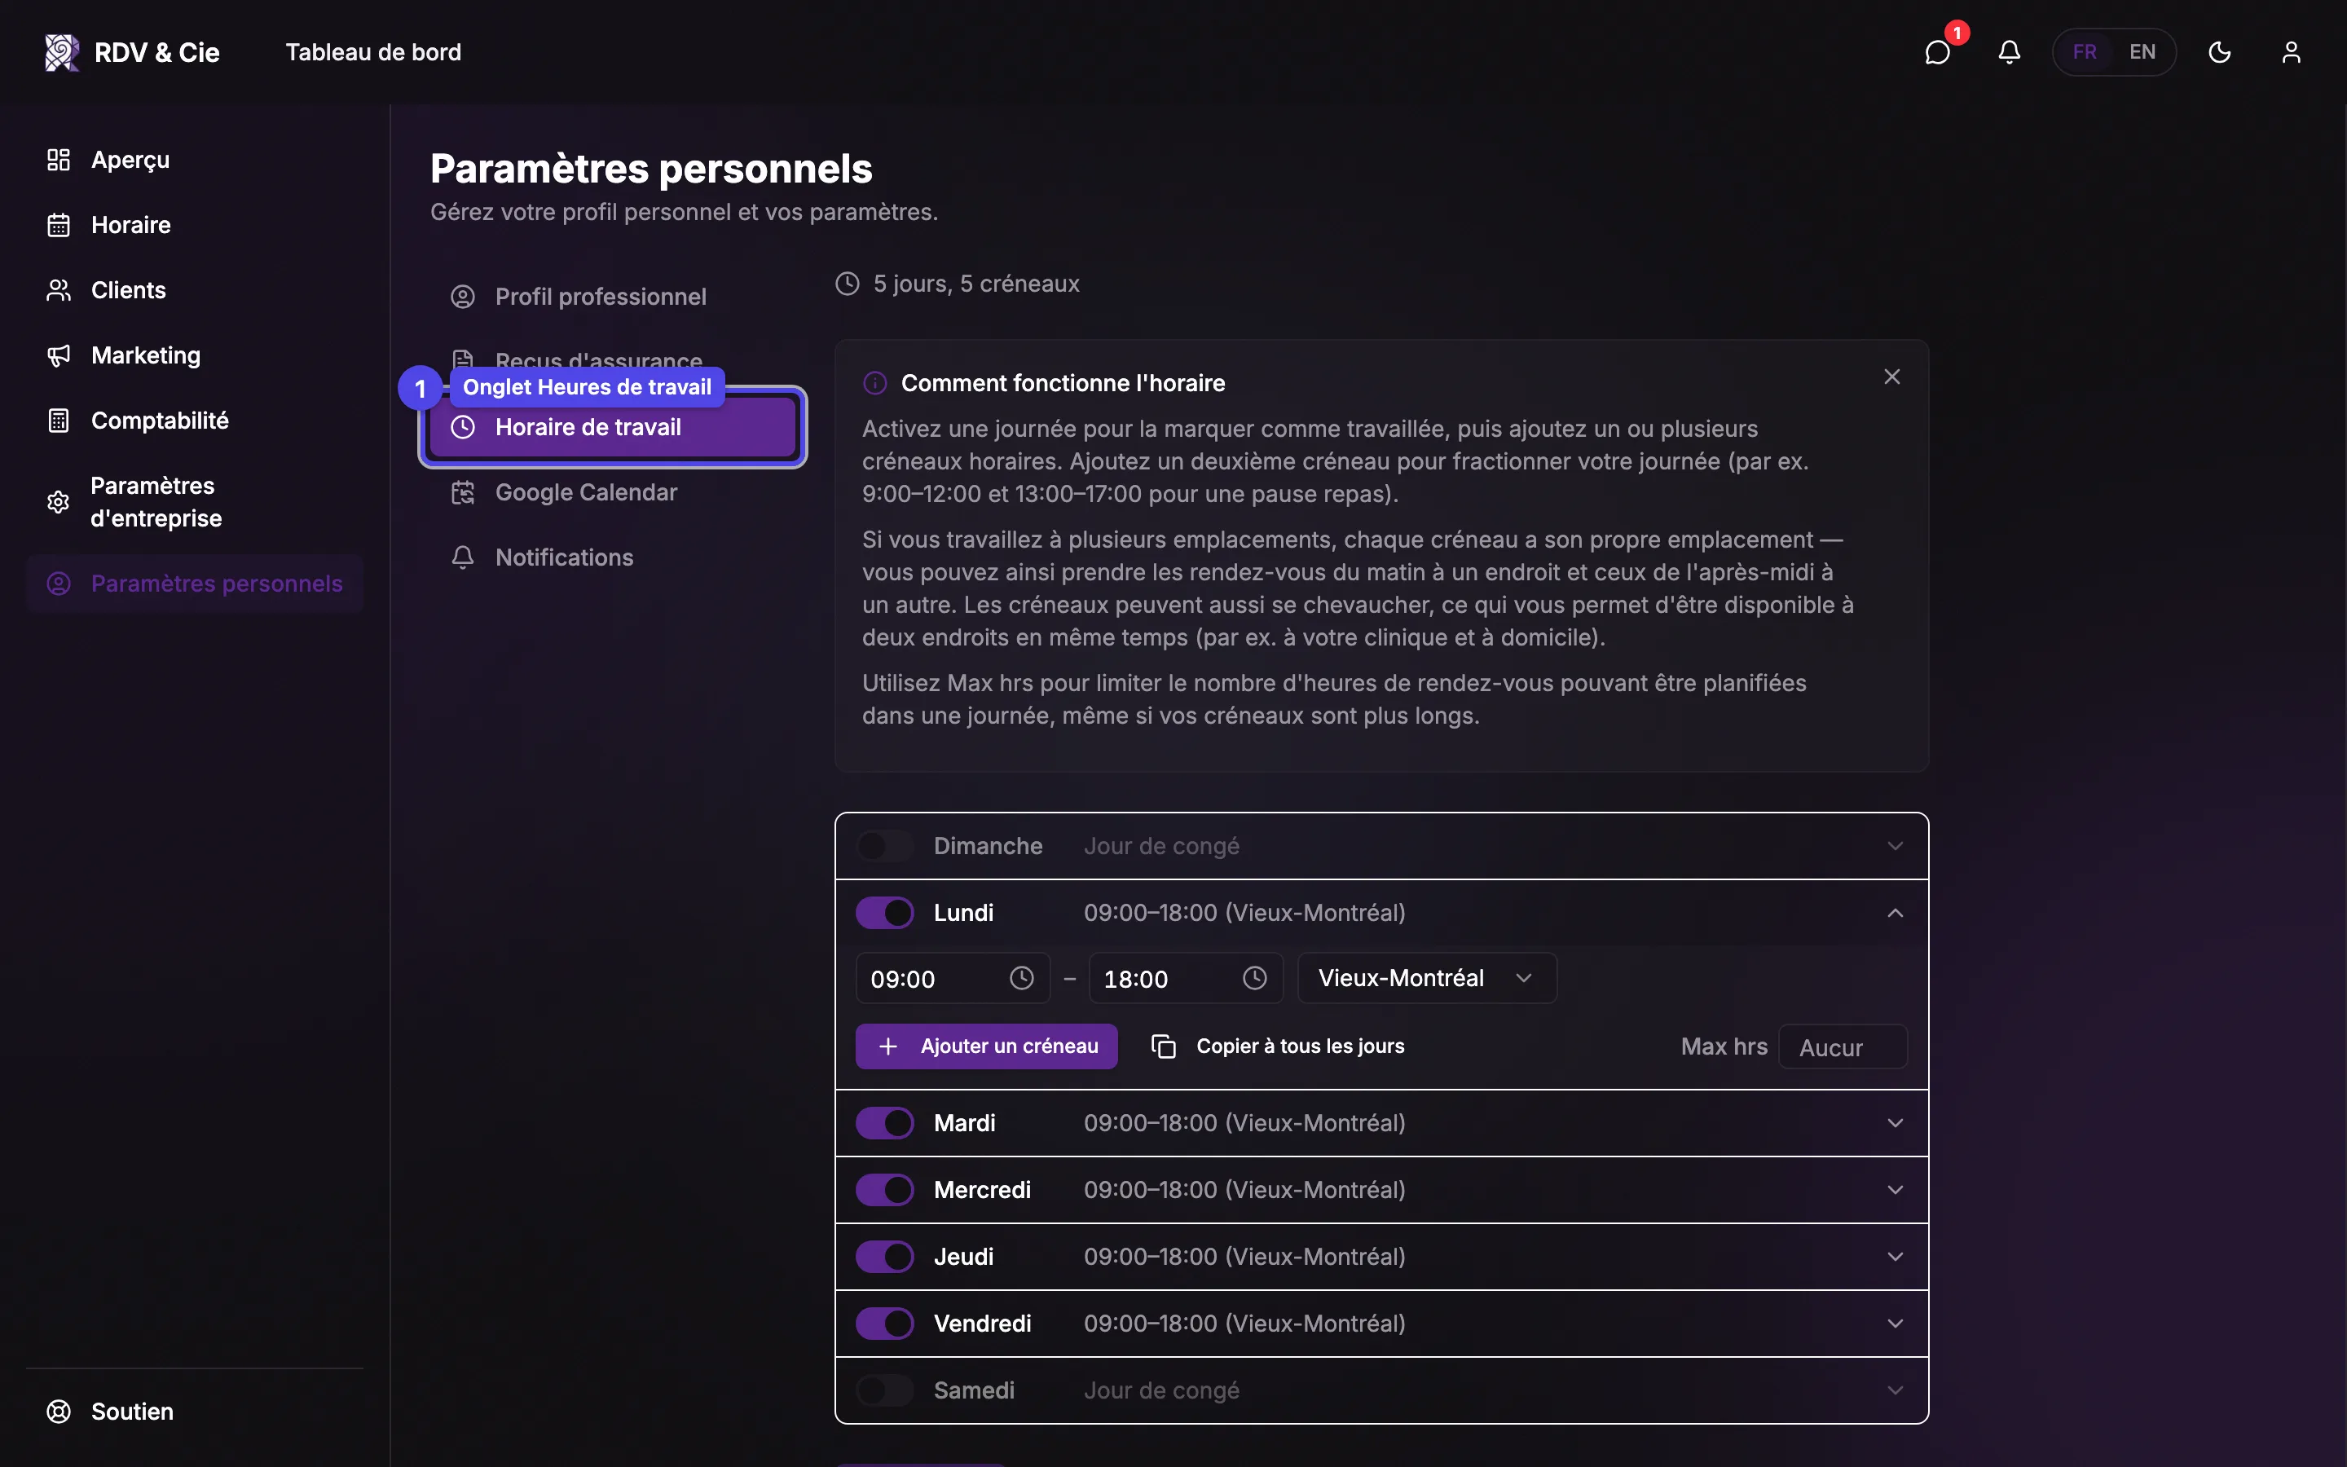
Task: Click the RDV & Cie logo icon
Action: coord(62,52)
